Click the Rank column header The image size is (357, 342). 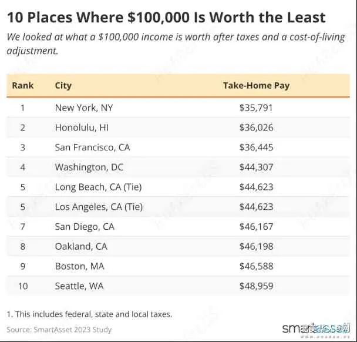pyautogui.click(x=23, y=85)
